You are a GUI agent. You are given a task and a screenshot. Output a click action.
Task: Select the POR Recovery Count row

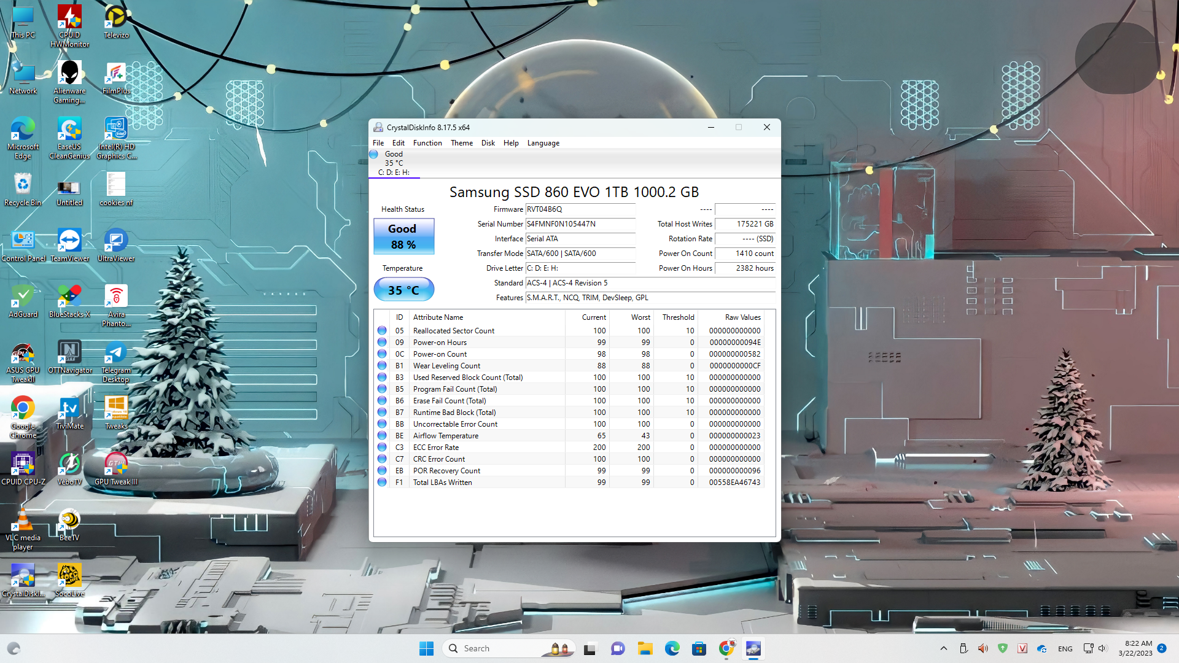pyautogui.click(x=569, y=471)
